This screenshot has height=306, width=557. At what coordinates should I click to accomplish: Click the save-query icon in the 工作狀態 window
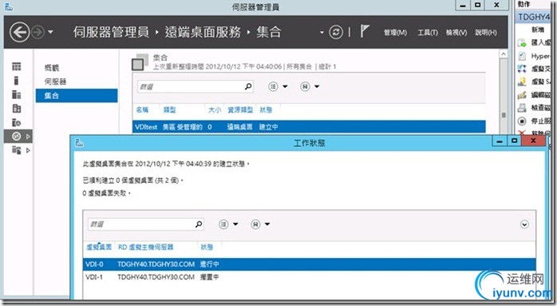point(255,225)
